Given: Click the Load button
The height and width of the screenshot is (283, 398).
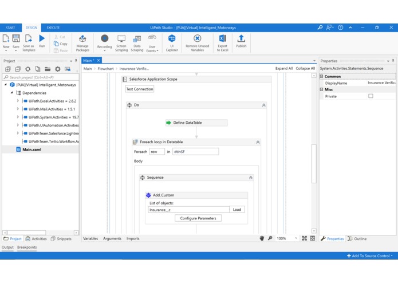Looking at the screenshot, I should (x=237, y=210).
